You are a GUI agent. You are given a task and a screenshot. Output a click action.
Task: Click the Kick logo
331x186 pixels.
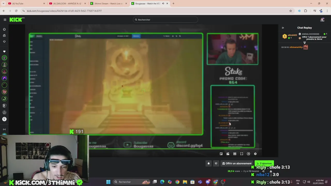click(x=17, y=20)
